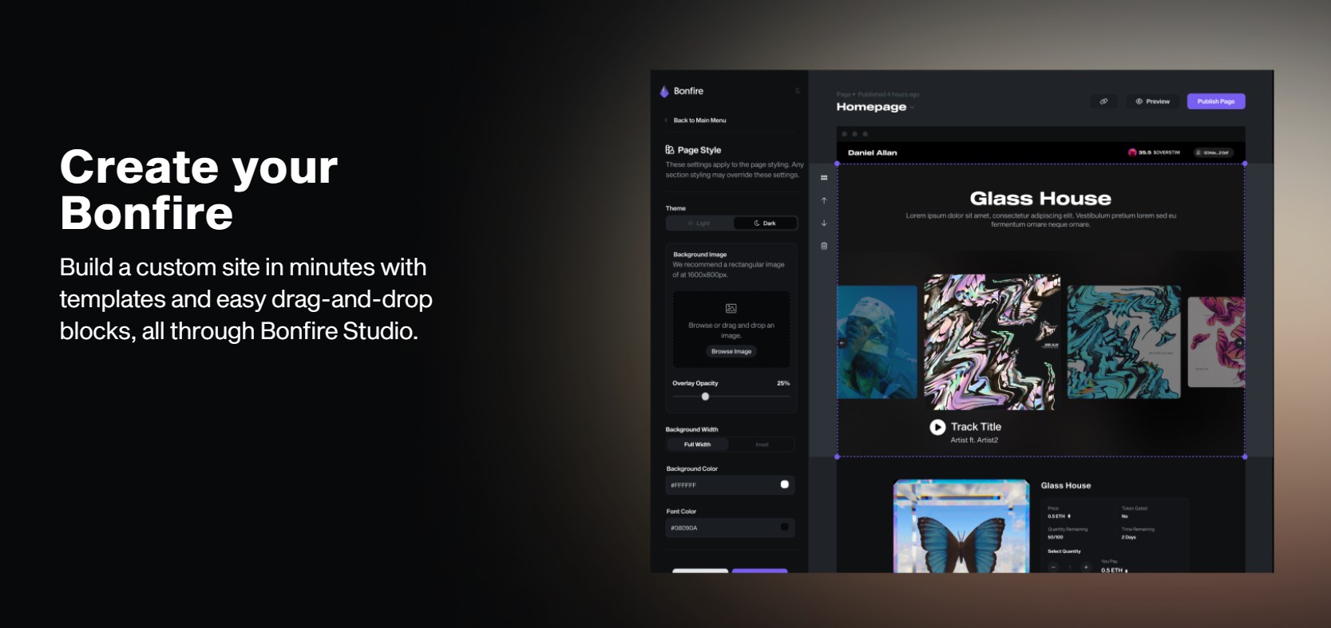The width and height of the screenshot is (1331, 628).
Task: Click the grid drag handle icon
Action: pyautogui.click(x=824, y=178)
